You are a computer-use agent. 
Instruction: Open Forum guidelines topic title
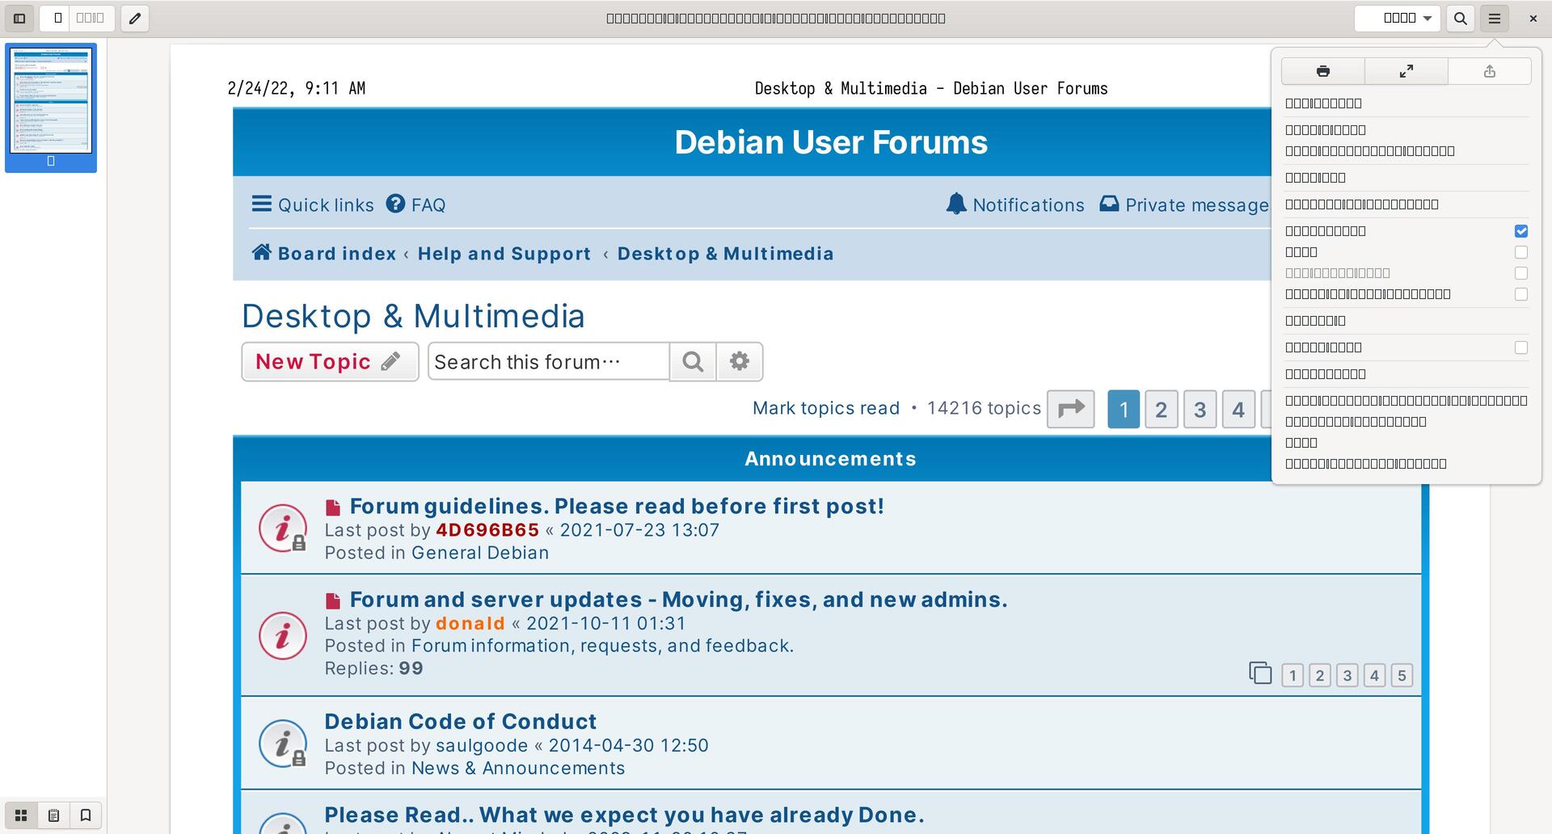617,507
